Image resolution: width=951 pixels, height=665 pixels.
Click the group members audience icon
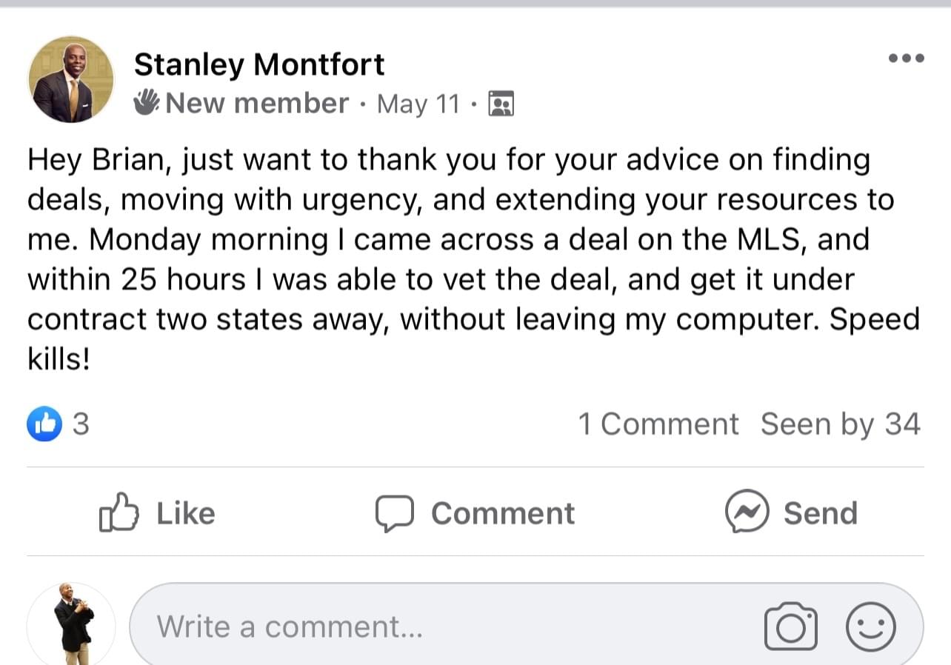click(501, 104)
